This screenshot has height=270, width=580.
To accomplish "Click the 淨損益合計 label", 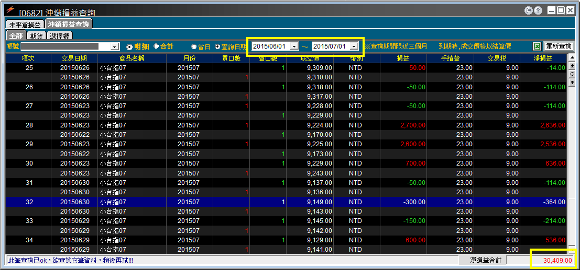I will (485, 260).
